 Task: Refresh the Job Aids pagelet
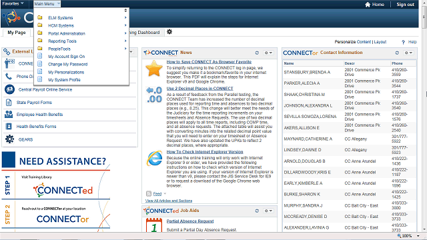257,211
